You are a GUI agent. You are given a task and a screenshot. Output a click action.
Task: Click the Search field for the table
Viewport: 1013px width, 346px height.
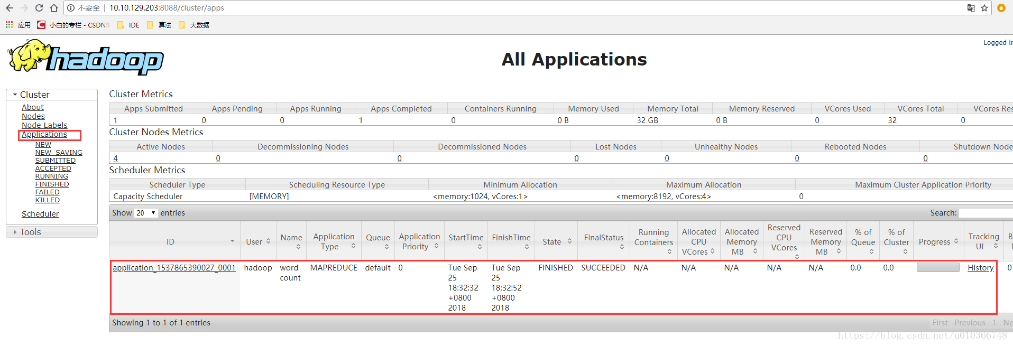pos(986,213)
